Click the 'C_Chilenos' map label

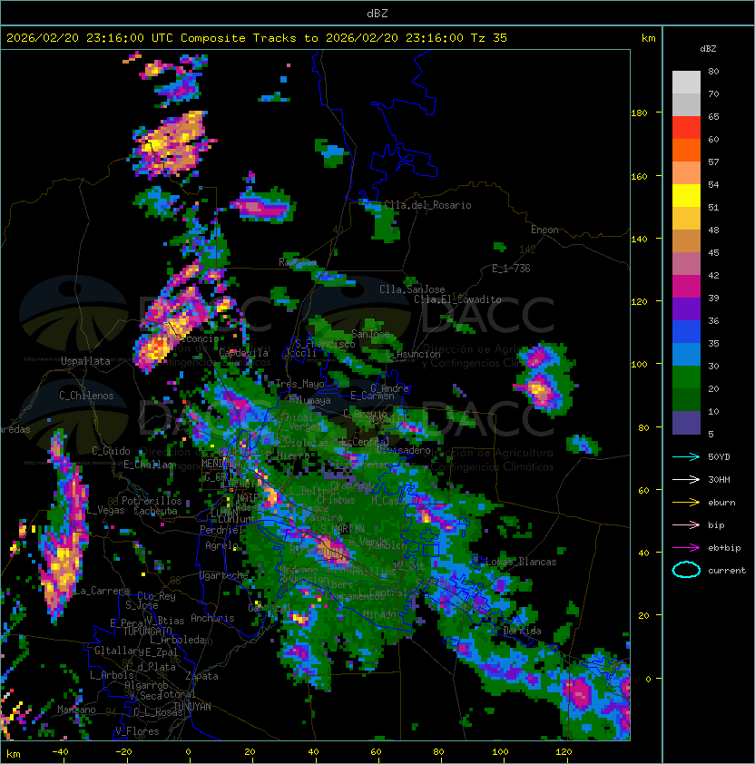pyautogui.click(x=86, y=396)
